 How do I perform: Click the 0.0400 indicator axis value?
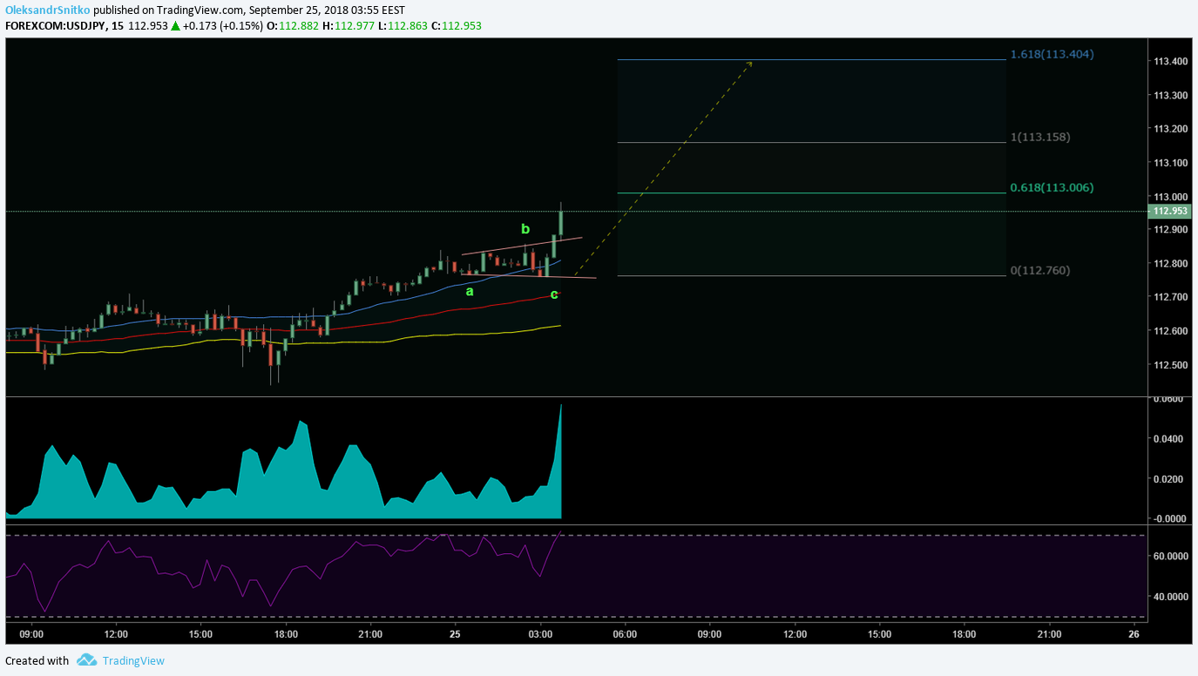pyautogui.click(x=1170, y=439)
